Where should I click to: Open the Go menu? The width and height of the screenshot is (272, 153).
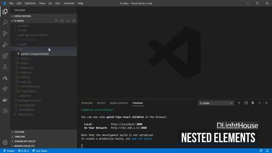[x=50, y=3]
